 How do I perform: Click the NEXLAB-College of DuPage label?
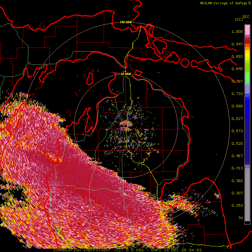pyautogui.click(x=223, y=3)
